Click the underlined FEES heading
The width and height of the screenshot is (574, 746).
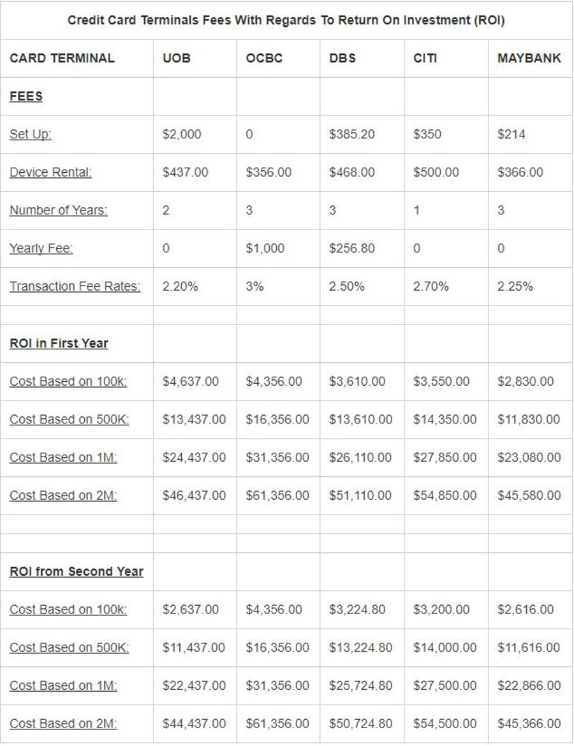pos(26,97)
